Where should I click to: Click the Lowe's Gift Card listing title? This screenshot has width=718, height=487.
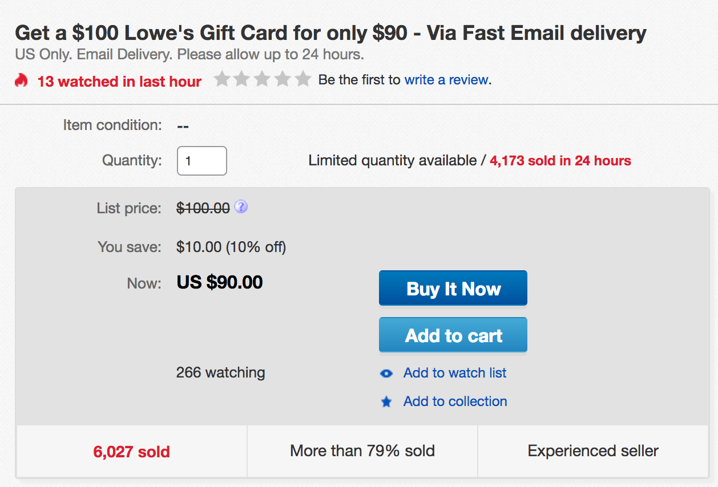tap(330, 33)
